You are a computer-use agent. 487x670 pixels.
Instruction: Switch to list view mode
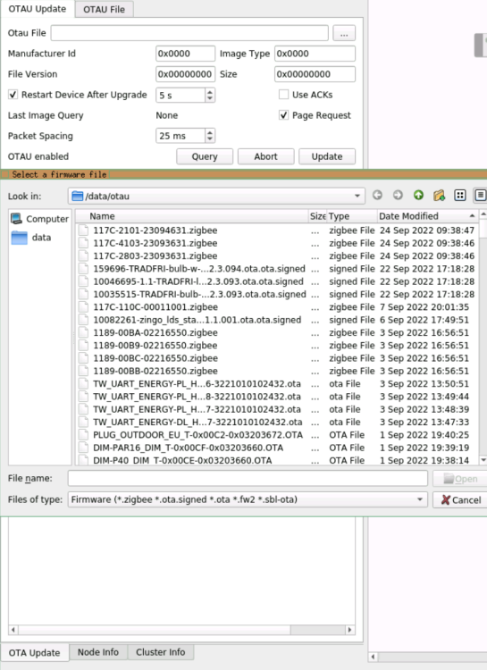[460, 196]
